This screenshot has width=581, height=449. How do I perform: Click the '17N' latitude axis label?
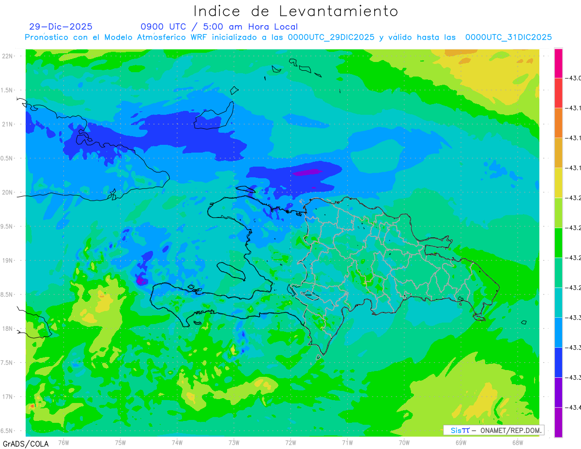[x=8, y=397]
